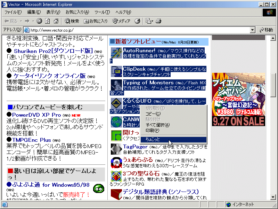Viewport: 278px width, 209px height.
Task: Click the ブイエムジャパン banner advertisement
Action: click(238, 99)
